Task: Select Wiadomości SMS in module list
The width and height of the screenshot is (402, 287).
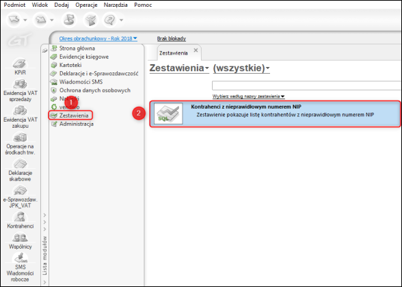Action: pyautogui.click(x=81, y=82)
